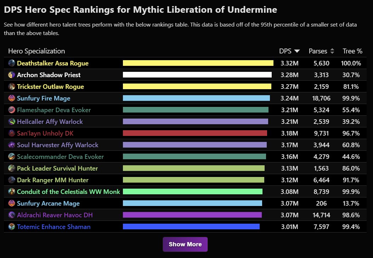
Task: Click the Deathstalker Assa Rogue spec icon
Action: click(10, 63)
